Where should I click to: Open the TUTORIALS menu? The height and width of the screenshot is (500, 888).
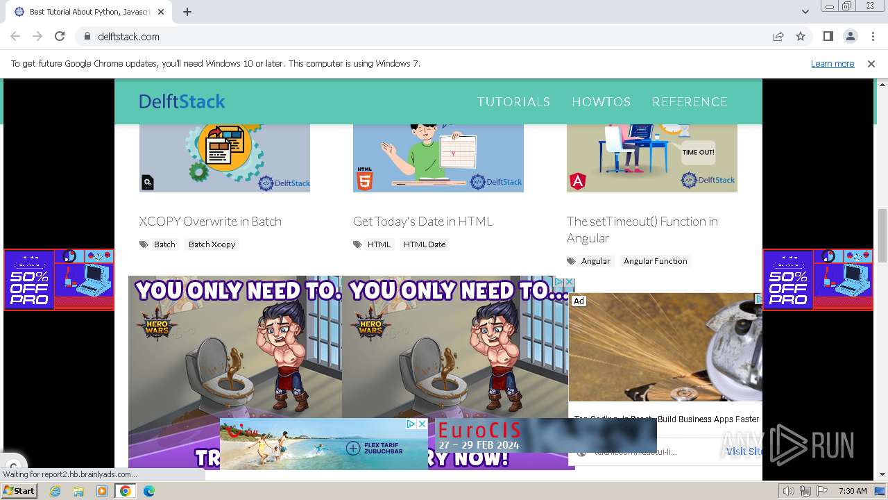click(513, 101)
